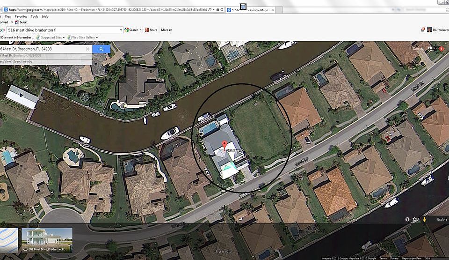449x260 pixels.
Task: Open the View menu
Action: tap(8, 17)
